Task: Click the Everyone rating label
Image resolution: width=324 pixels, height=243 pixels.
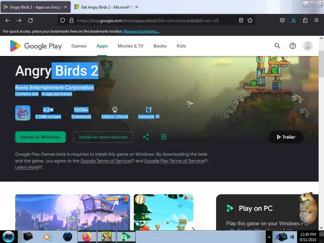Action: [146, 117]
